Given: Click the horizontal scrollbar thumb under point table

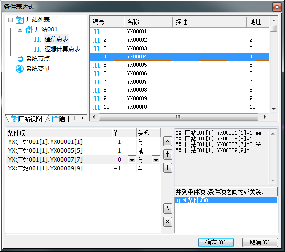Looking at the screenshot, I should point(178,117).
